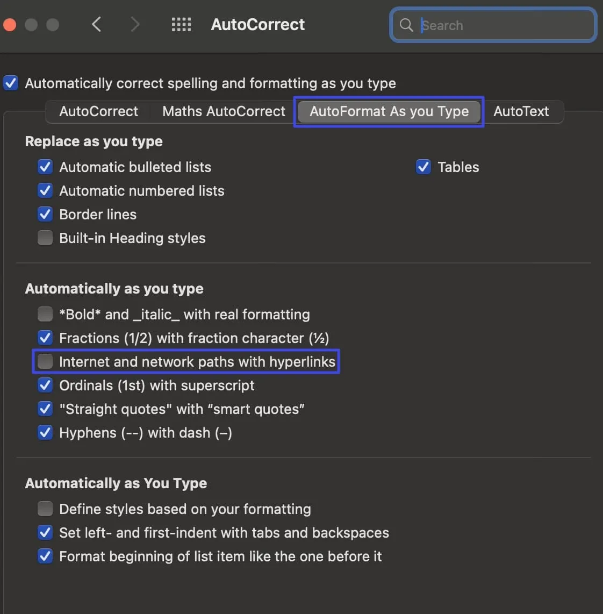Viewport: 603px width, 614px height.
Task: Enable Bold and italic with real formatting
Action: (45, 314)
